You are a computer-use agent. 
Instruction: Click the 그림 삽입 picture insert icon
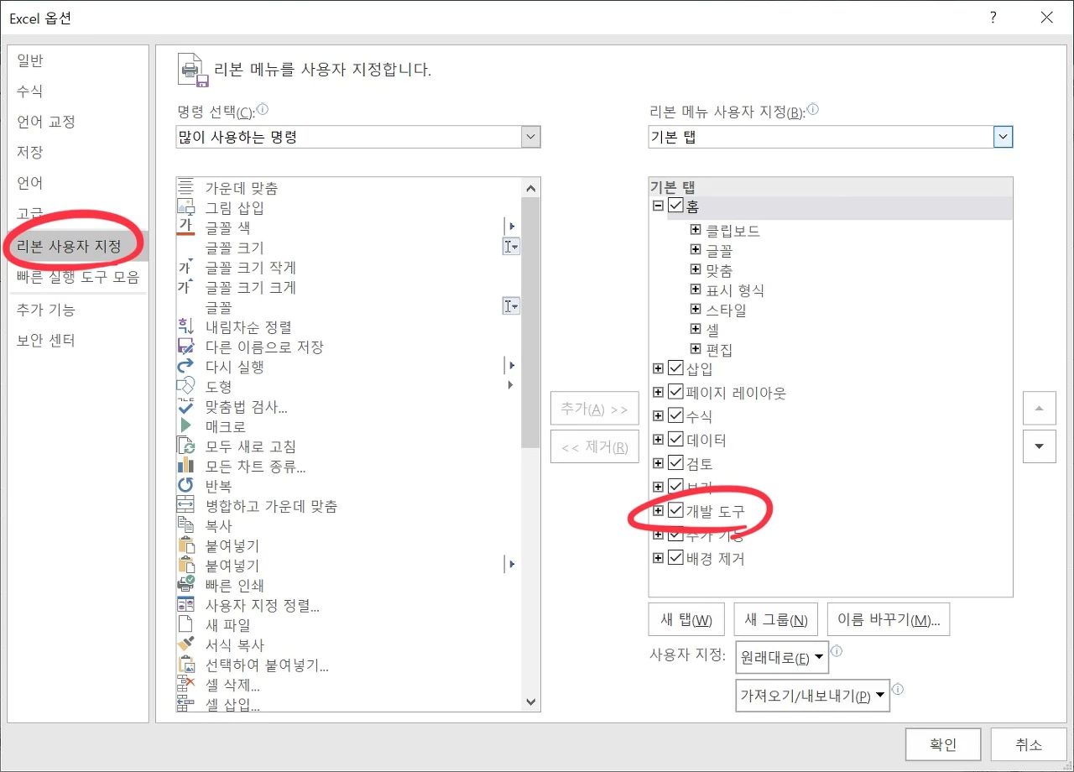186,207
